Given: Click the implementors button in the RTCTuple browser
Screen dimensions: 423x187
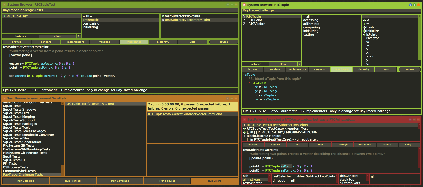Looking at the screenshot, I should [x=297, y=69].
